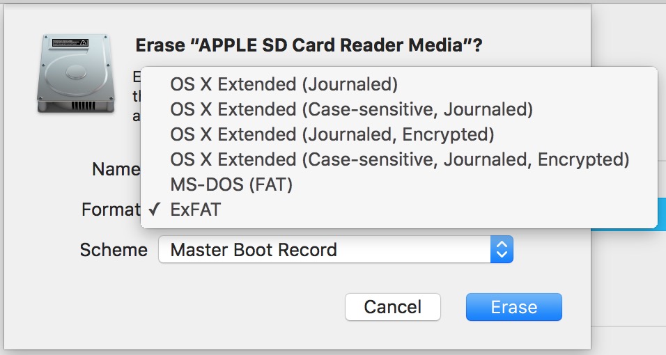Image resolution: width=666 pixels, height=355 pixels.
Task: Click the blue arrows on the Scheme popup
Action: [x=502, y=250]
